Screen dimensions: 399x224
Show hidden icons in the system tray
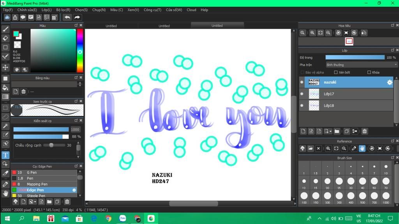point(320,219)
